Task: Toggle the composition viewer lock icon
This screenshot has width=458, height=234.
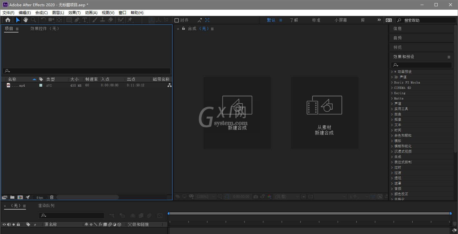Action: pos(184,28)
